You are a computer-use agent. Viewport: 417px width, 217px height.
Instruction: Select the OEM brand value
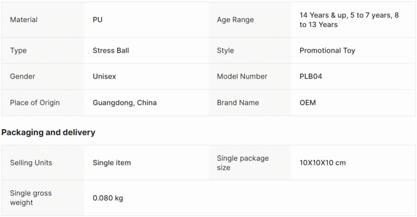coord(307,103)
